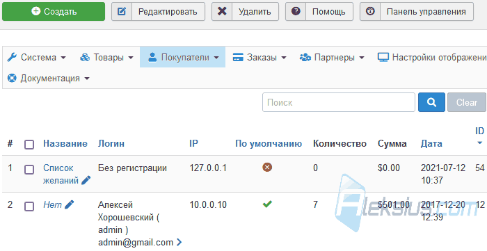
Task: Check the box for row Список желаний
Action: (29, 170)
